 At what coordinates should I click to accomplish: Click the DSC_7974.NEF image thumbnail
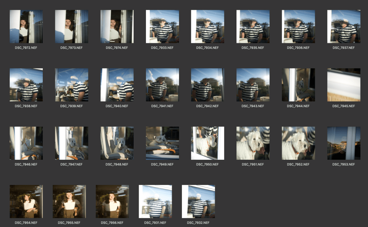pyautogui.click(x=117, y=27)
